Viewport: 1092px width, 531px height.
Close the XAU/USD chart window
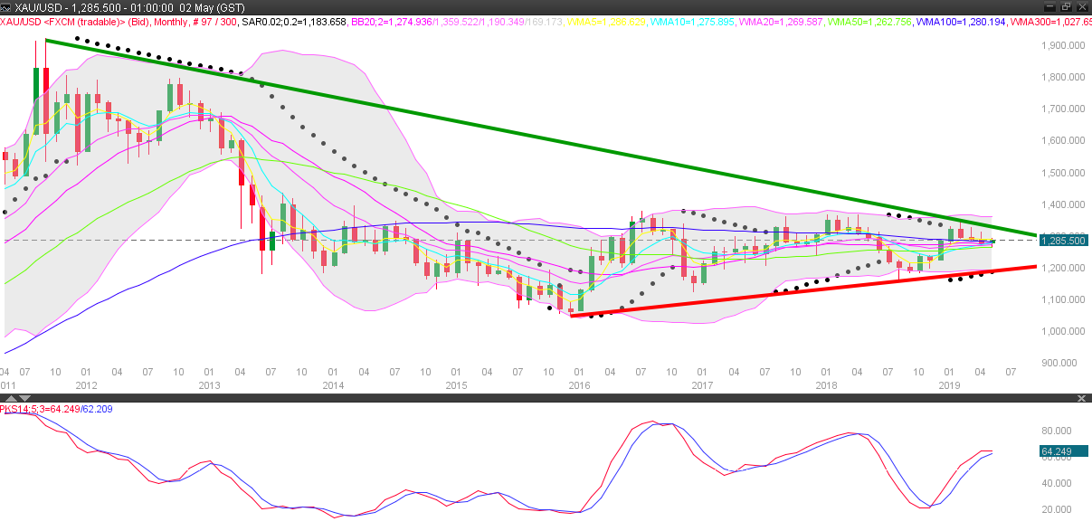tap(1082, 6)
